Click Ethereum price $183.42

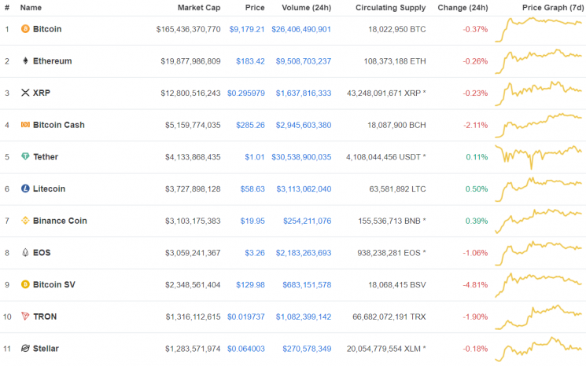250,61
